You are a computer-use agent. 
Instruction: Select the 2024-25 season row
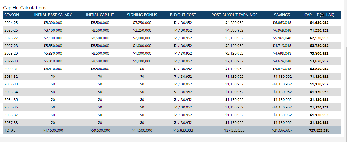tap(172, 23)
